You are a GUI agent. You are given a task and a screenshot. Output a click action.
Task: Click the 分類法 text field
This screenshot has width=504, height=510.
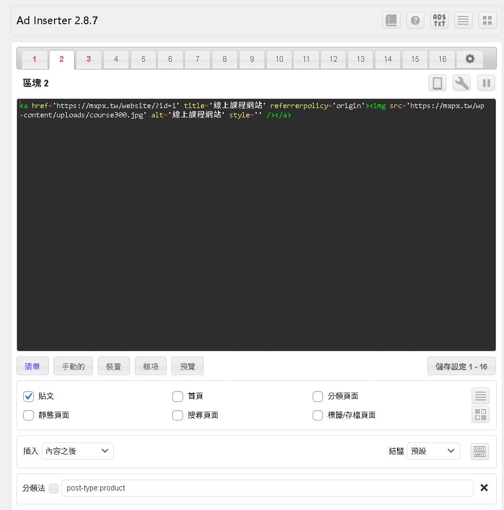[267, 488]
